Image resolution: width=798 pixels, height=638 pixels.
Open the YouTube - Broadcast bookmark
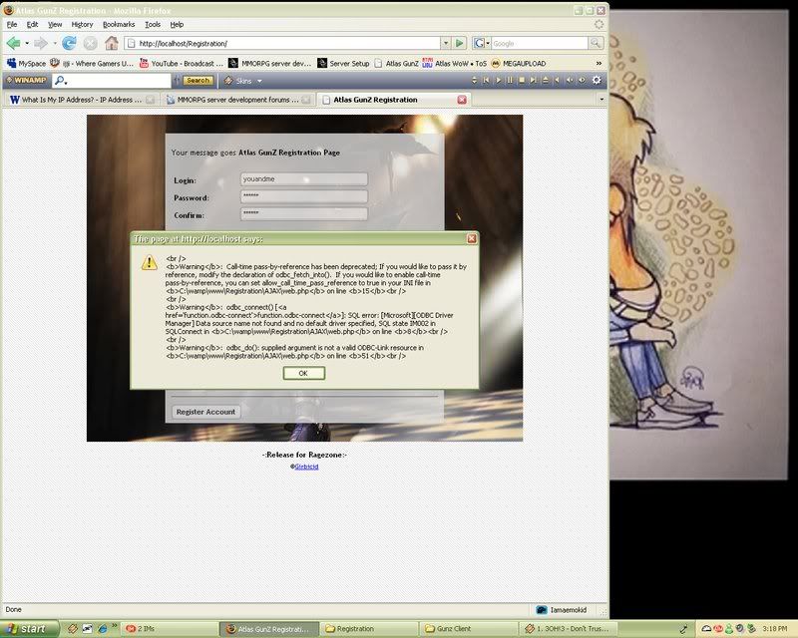(x=181, y=64)
